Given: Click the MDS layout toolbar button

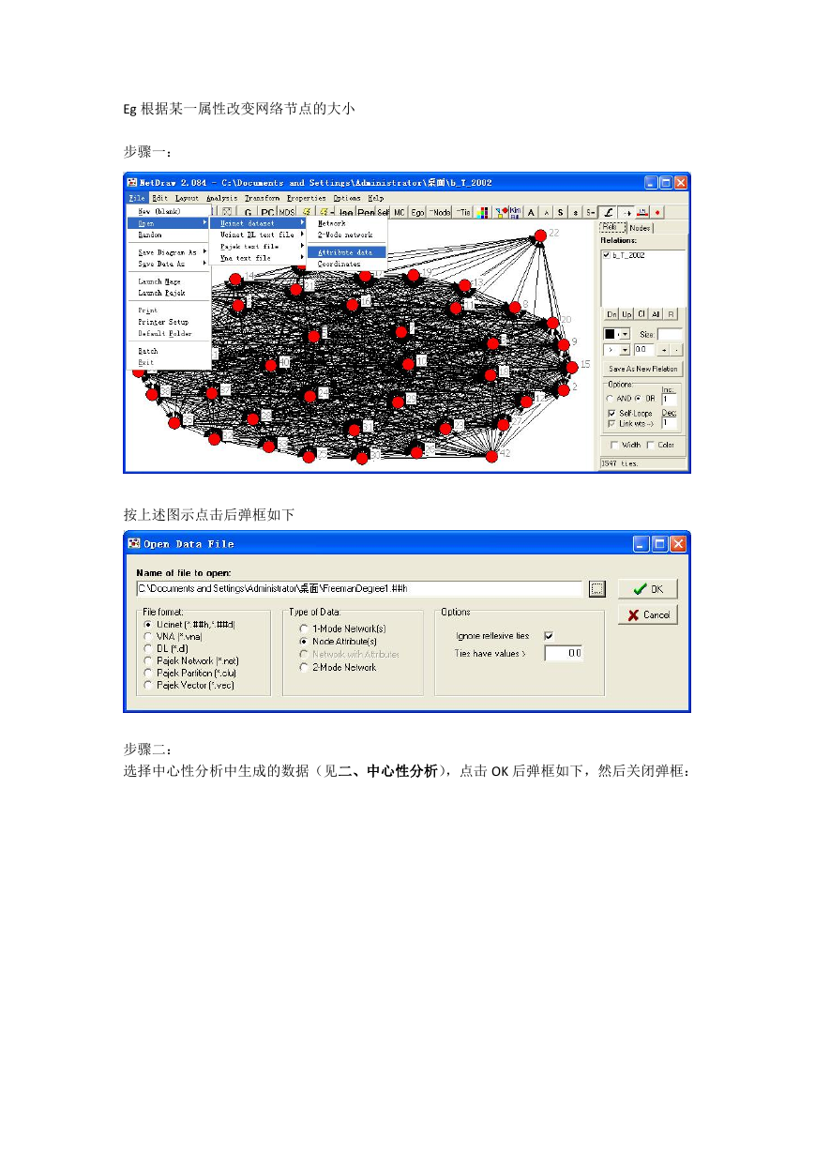Looking at the screenshot, I should pos(286,212).
